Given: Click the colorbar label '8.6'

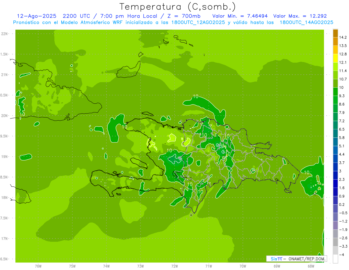Looking at the screenshot, I should click(342, 104).
